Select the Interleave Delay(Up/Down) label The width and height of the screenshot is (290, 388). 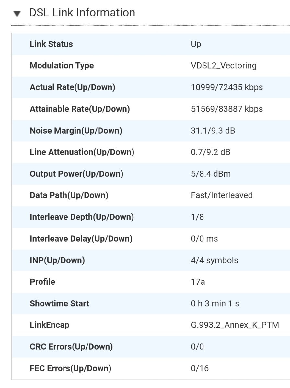[81, 239]
